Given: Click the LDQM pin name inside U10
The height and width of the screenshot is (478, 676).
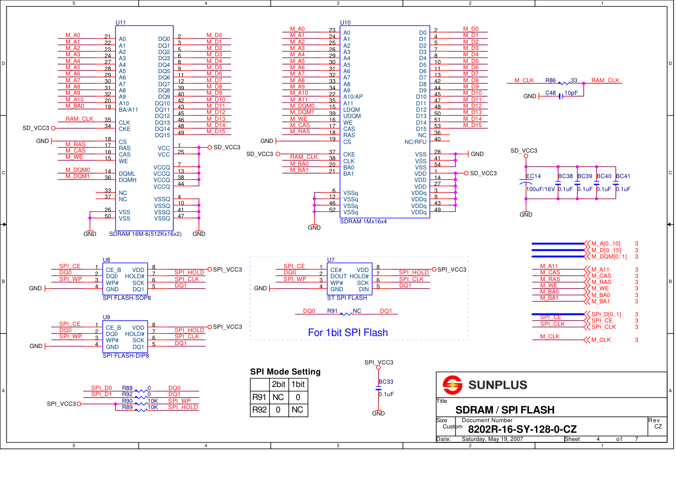Looking at the screenshot, I should click(x=351, y=110).
